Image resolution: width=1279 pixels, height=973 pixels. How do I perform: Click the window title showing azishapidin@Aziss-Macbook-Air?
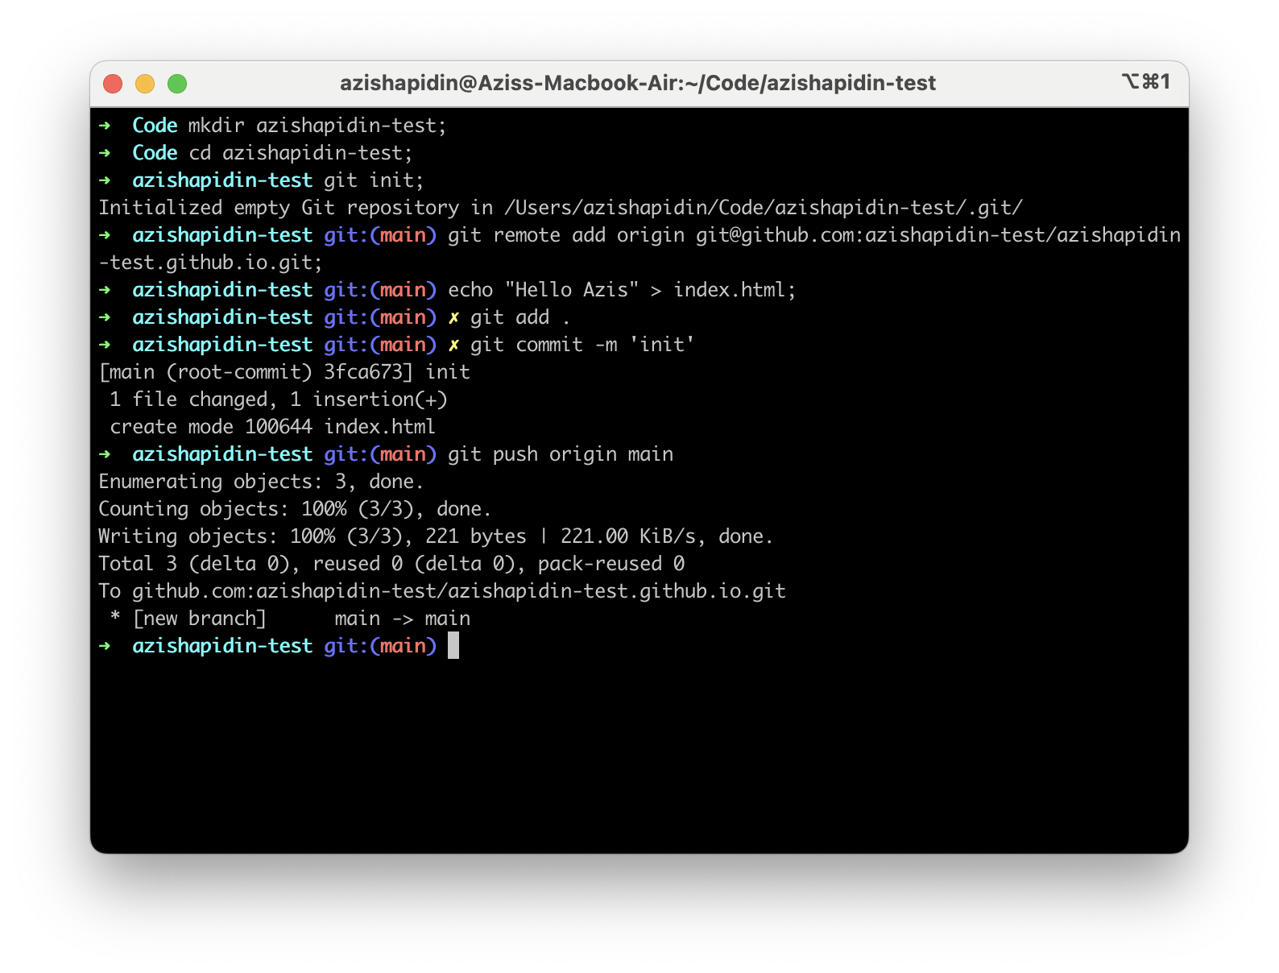tap(637, 84)
